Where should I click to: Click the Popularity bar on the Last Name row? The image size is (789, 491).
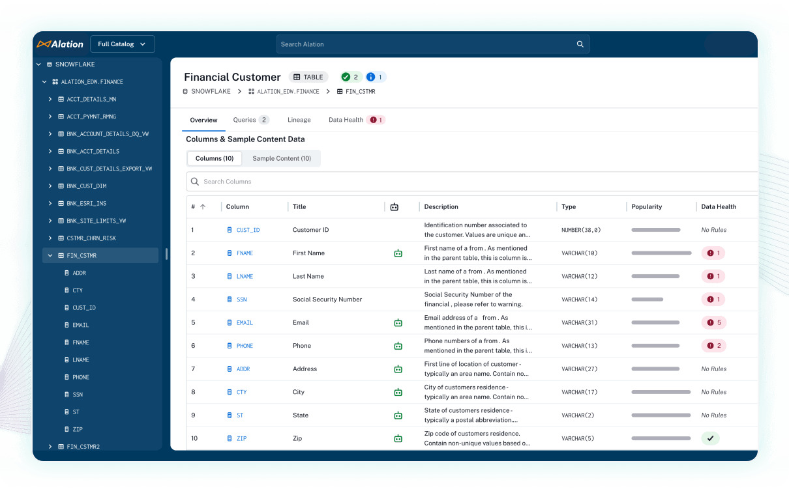(x=657, y=276)
